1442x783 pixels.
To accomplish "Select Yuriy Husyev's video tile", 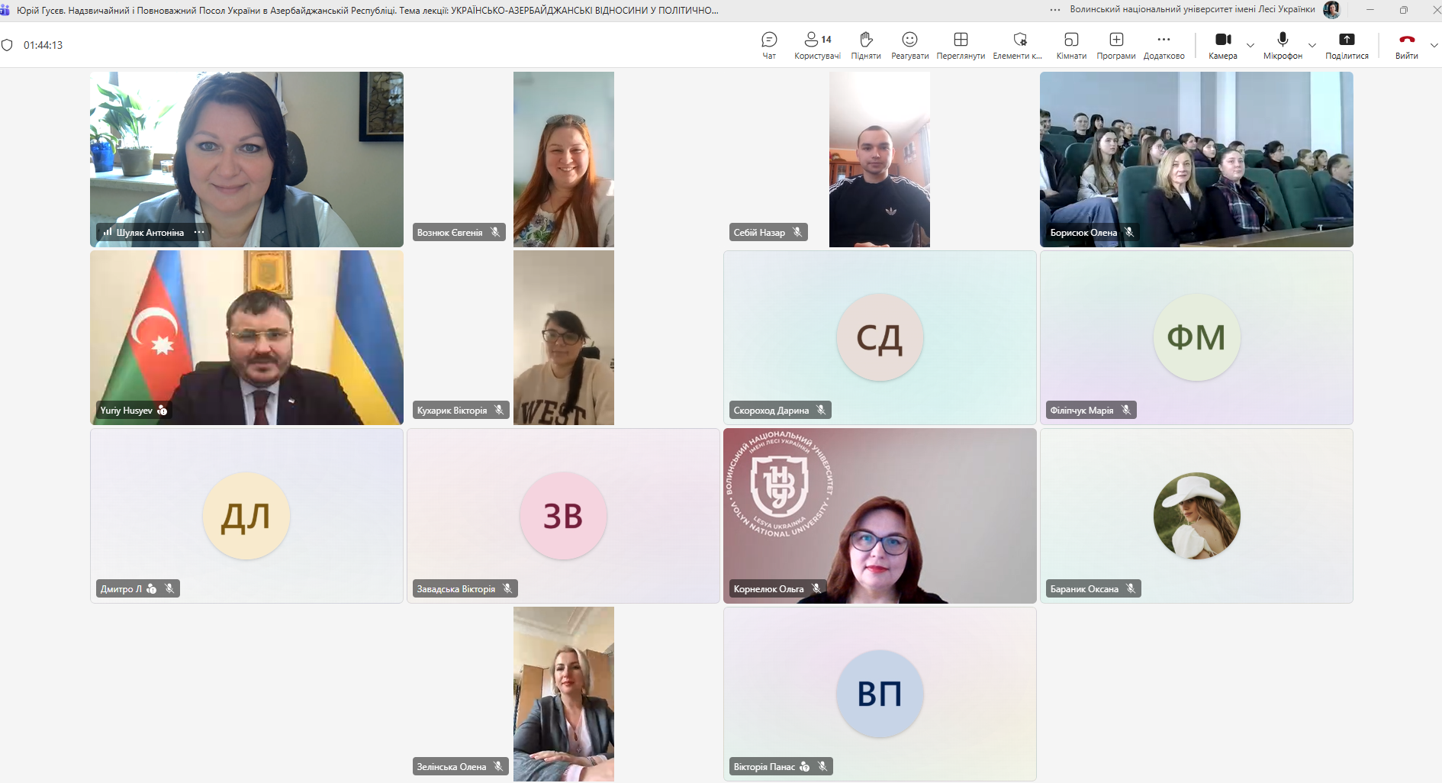I will 246,337.
